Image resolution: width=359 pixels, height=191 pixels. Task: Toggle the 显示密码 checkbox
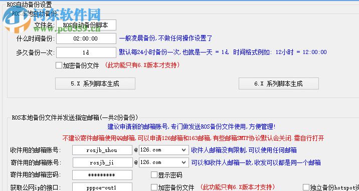tap(154, 175)
